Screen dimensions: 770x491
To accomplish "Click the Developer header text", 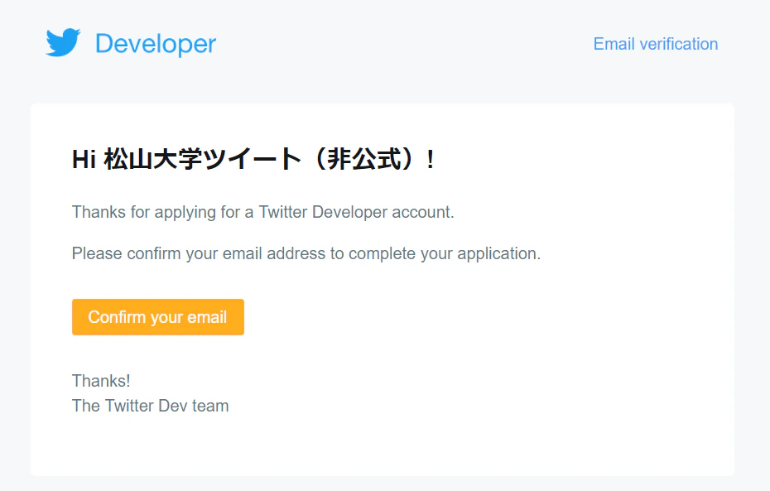I will point(156,44).
